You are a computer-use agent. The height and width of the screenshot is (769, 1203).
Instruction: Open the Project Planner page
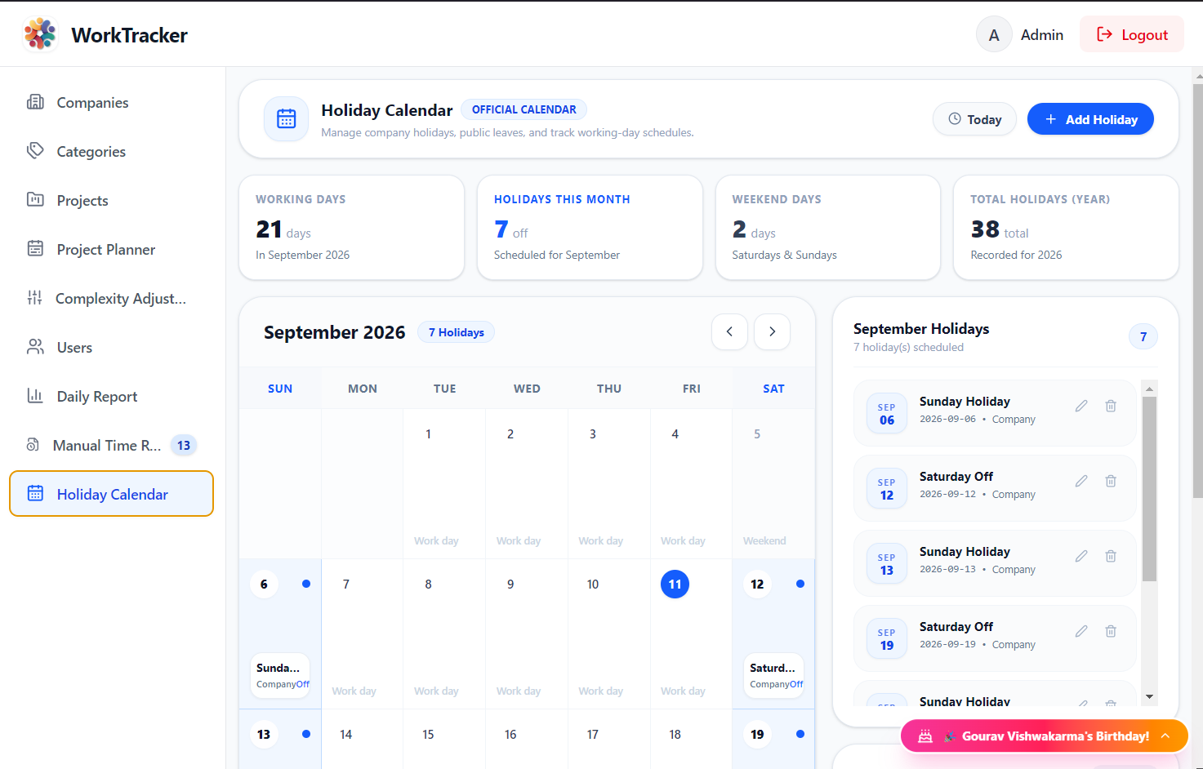click(111, 249)
